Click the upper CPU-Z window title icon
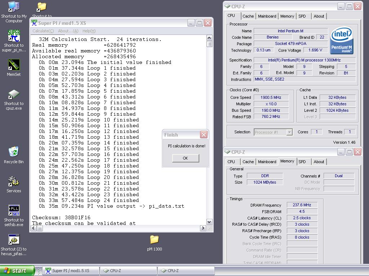The width and height of the screenshot is (369, 276). (x=227, y=6)
